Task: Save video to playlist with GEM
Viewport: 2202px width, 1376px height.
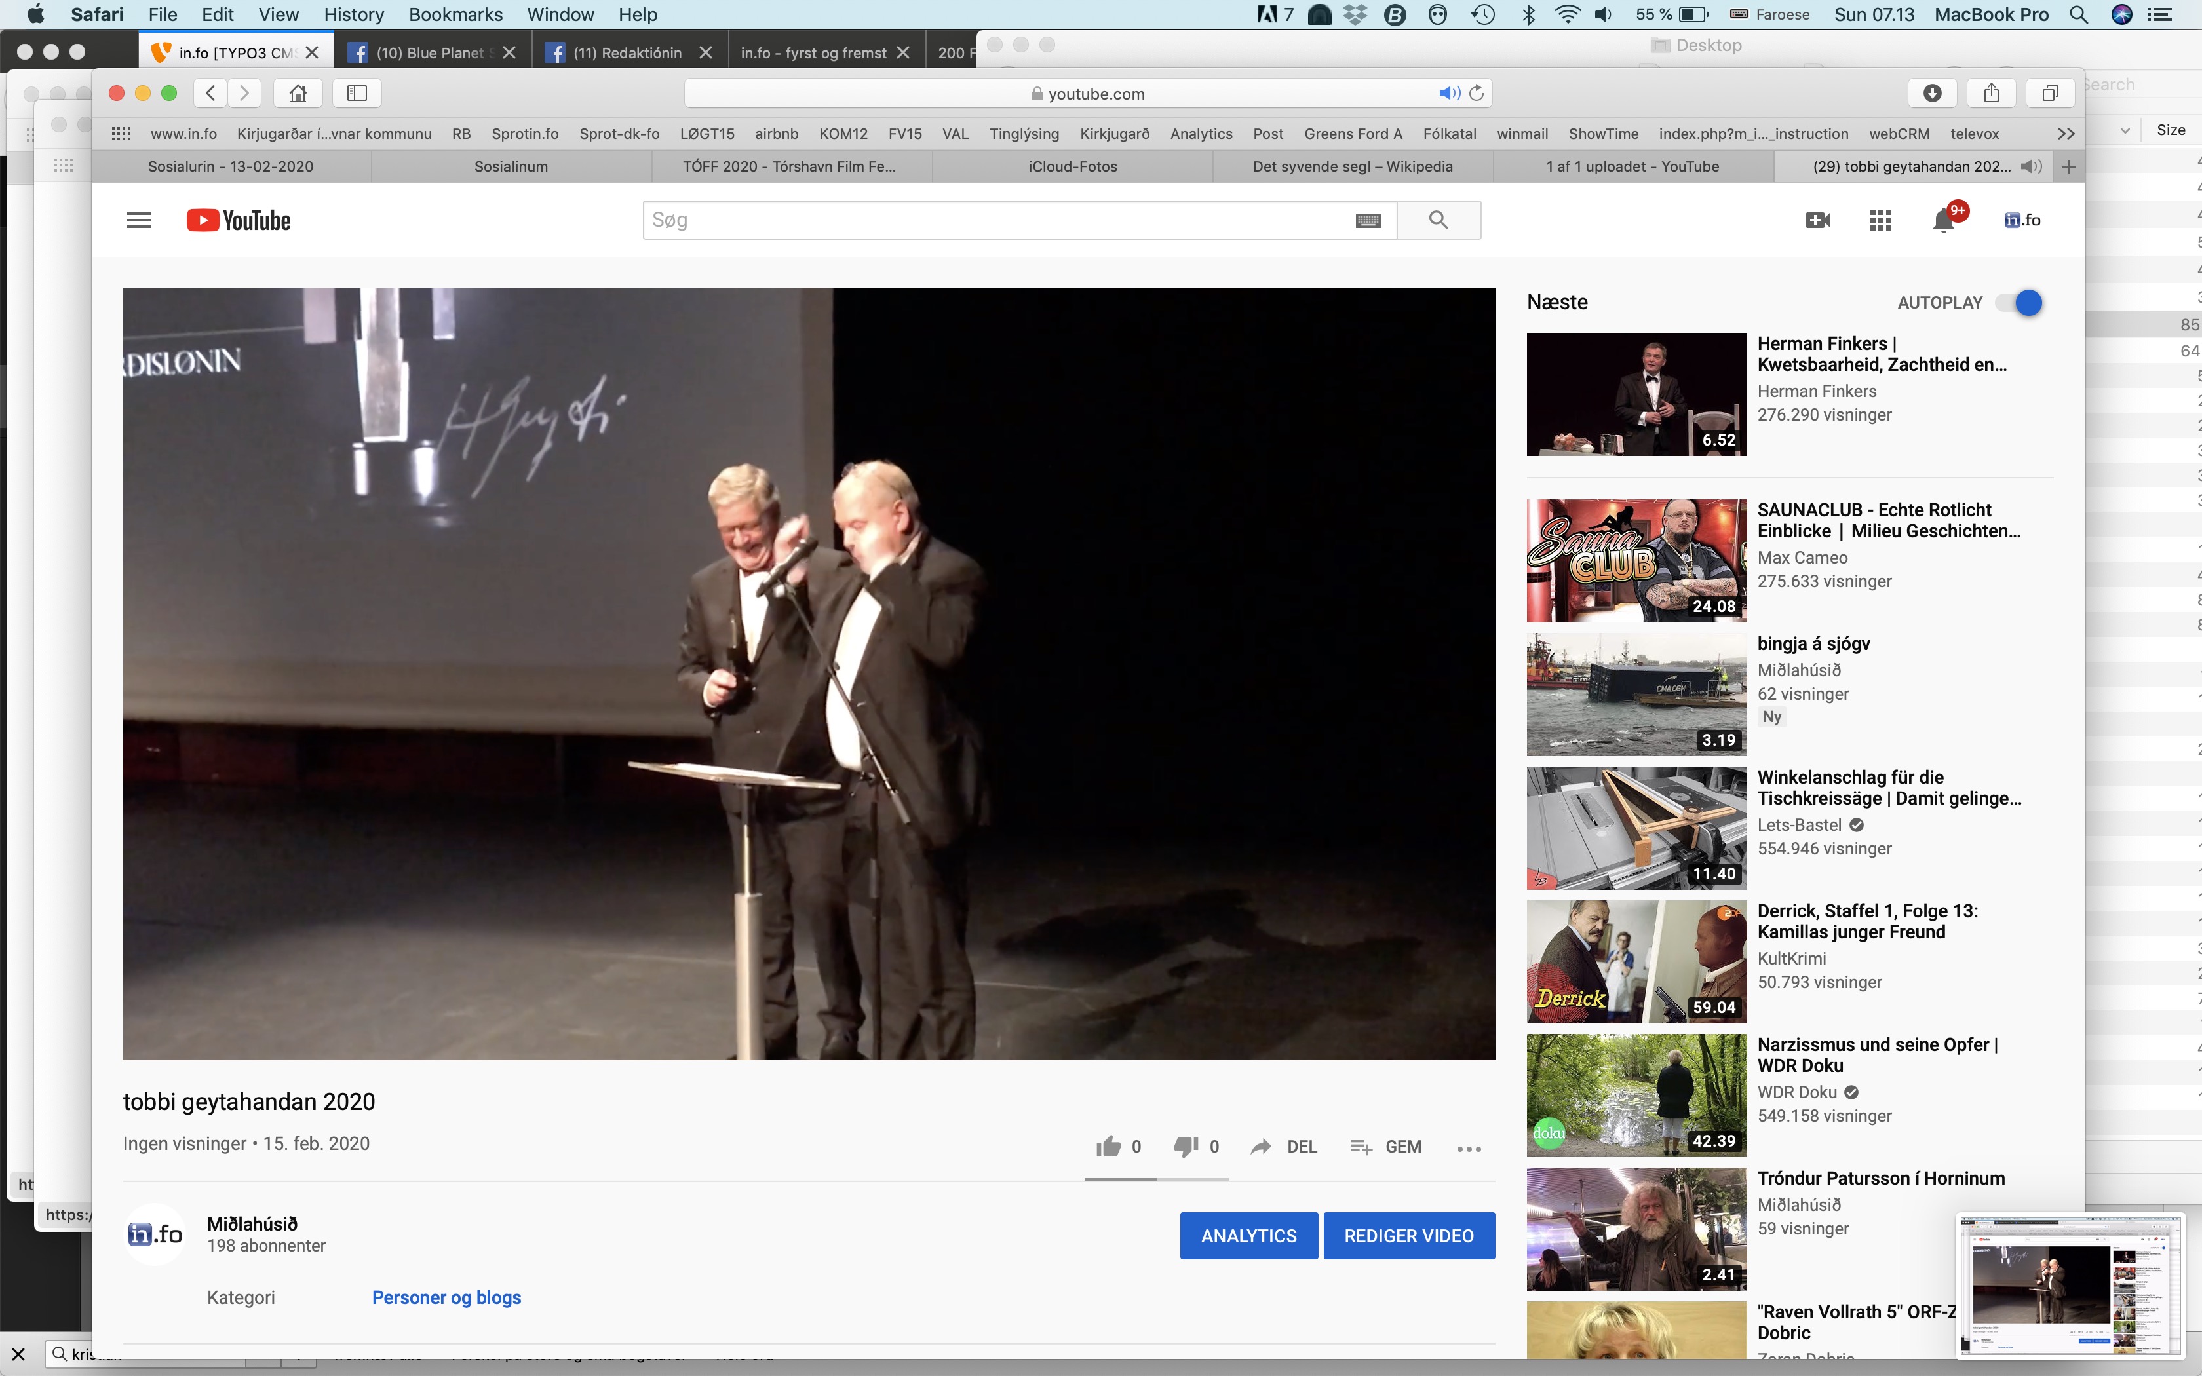Action: point(1386,1147)
